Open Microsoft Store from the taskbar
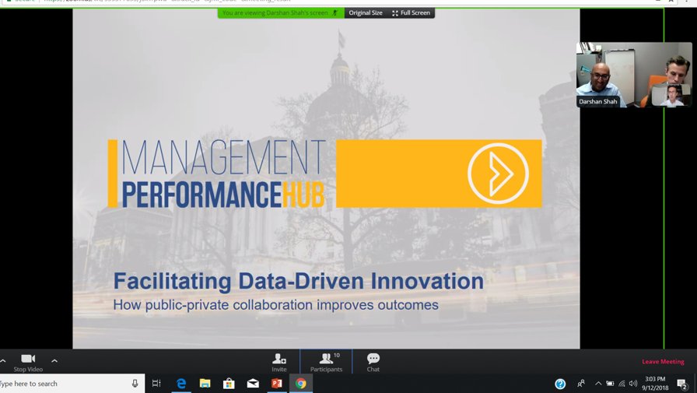 point(229,383)
